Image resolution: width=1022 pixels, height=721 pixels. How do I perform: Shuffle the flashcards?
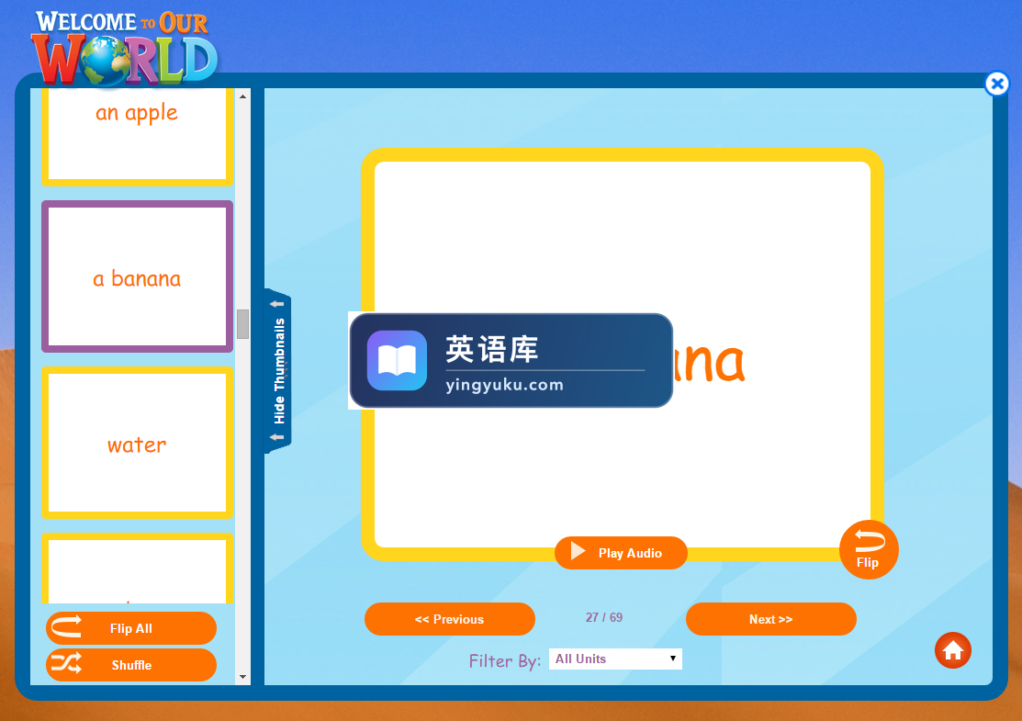(x=131, y=665)
